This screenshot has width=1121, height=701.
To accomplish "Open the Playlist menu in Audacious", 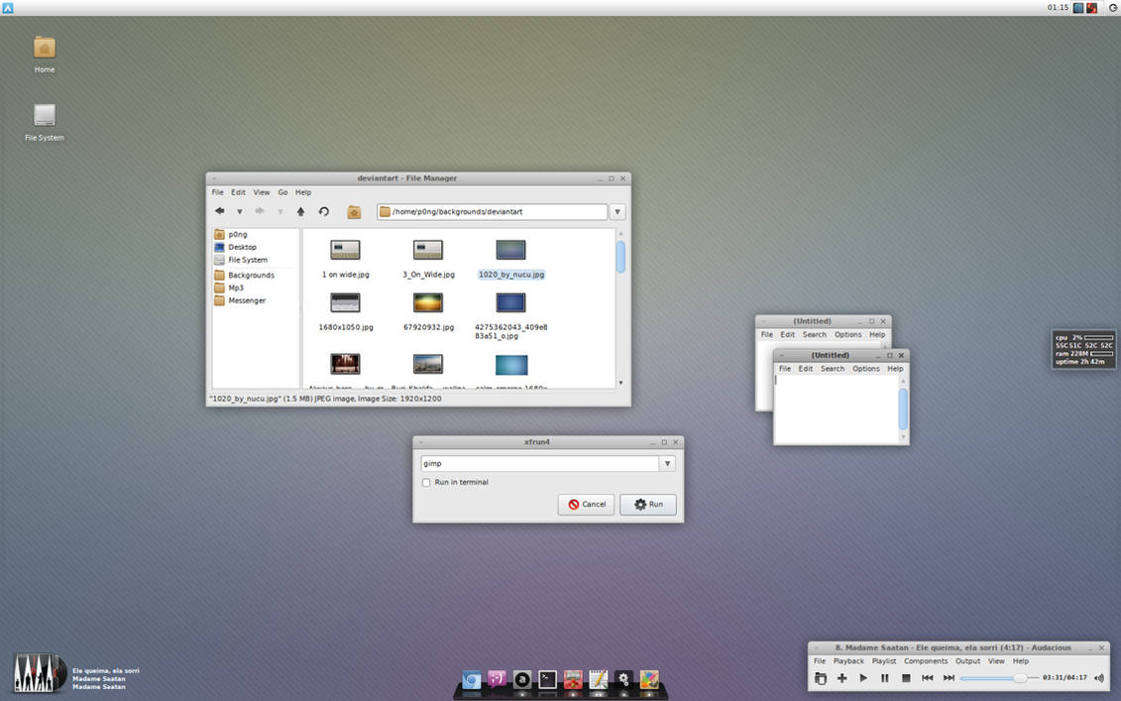I will click(x=883, y=661).
